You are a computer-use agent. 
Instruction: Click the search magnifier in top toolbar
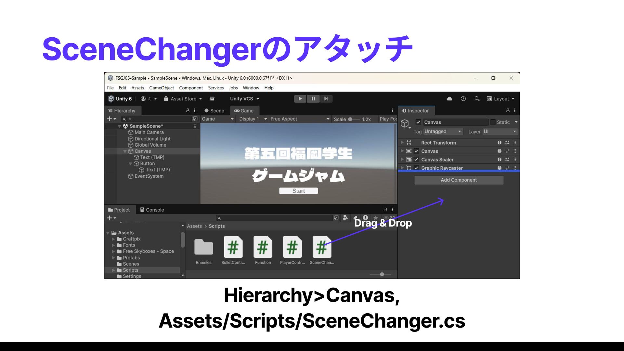(477, 99)
